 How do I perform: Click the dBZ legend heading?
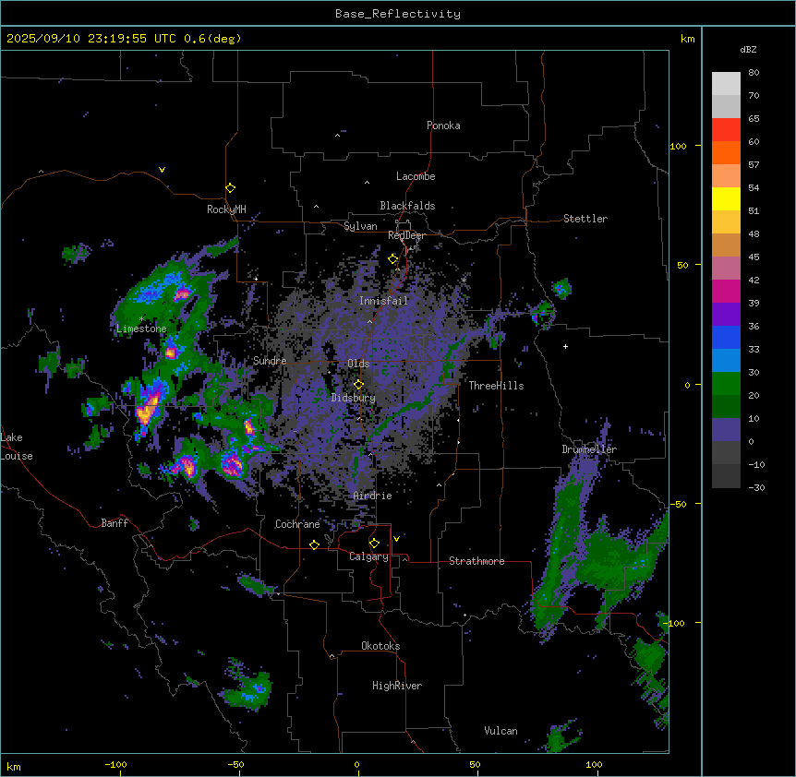pos(748,49)
